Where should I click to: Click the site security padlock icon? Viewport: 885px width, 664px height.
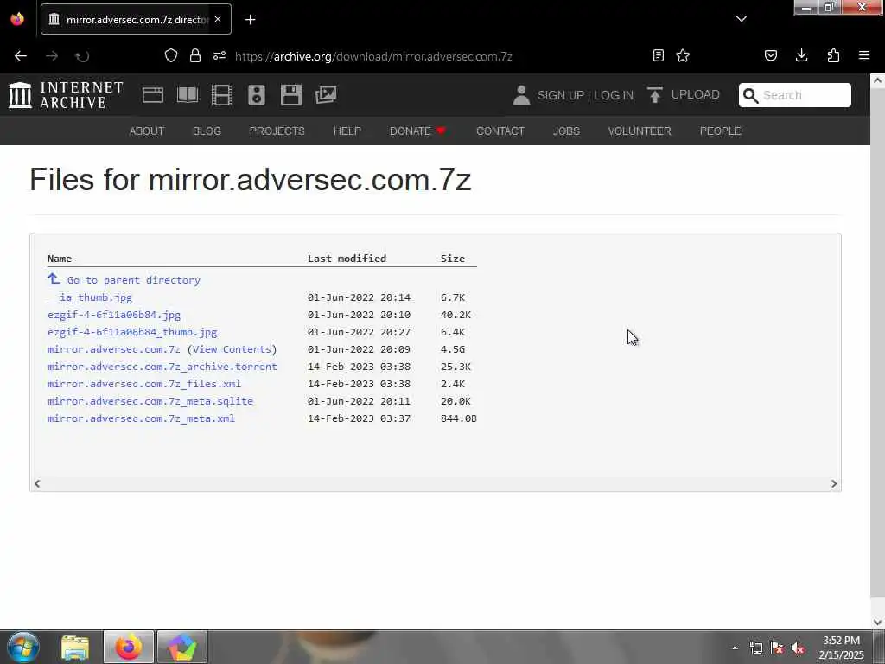[195, 55]
